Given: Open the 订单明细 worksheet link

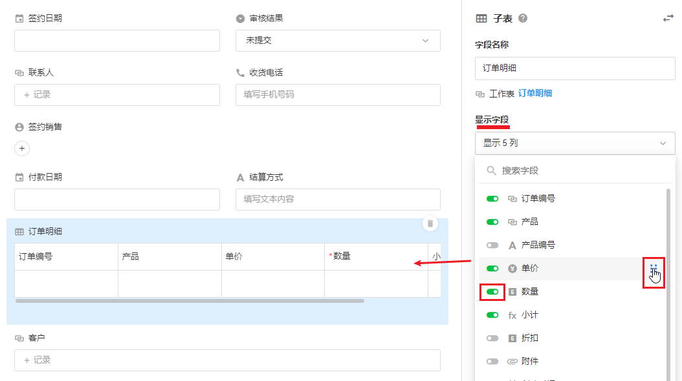Looking at the screenshot, I should (x=534, y=94).
